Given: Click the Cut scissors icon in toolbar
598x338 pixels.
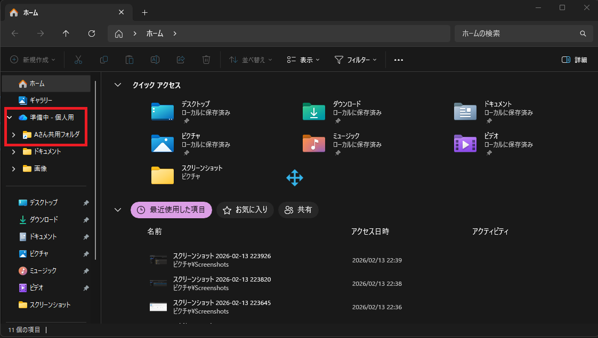Looking at the screenshot, I should click(x=78, y=60).
